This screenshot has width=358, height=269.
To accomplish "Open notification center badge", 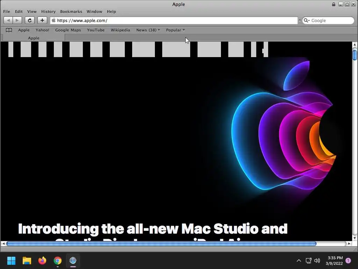I will click(x=348, y=261).
